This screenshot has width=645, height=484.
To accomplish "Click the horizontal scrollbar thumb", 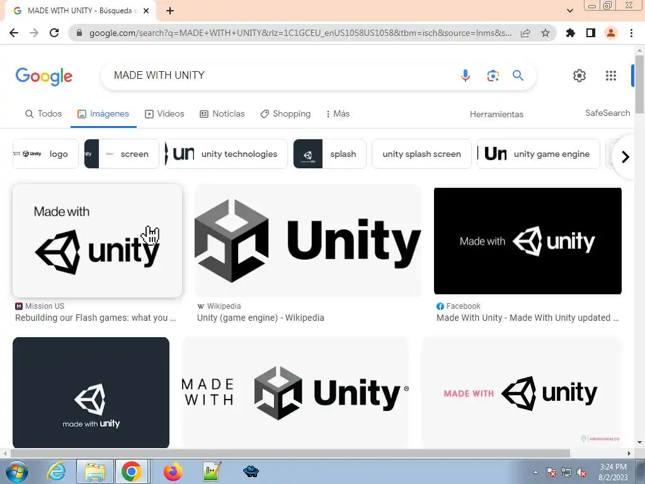I will pos(290,453).
